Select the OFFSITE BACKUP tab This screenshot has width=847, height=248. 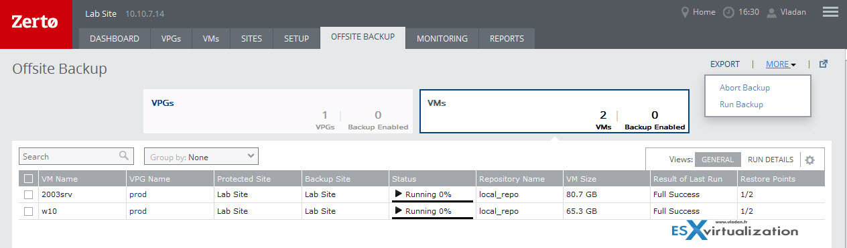pos(363,38)
